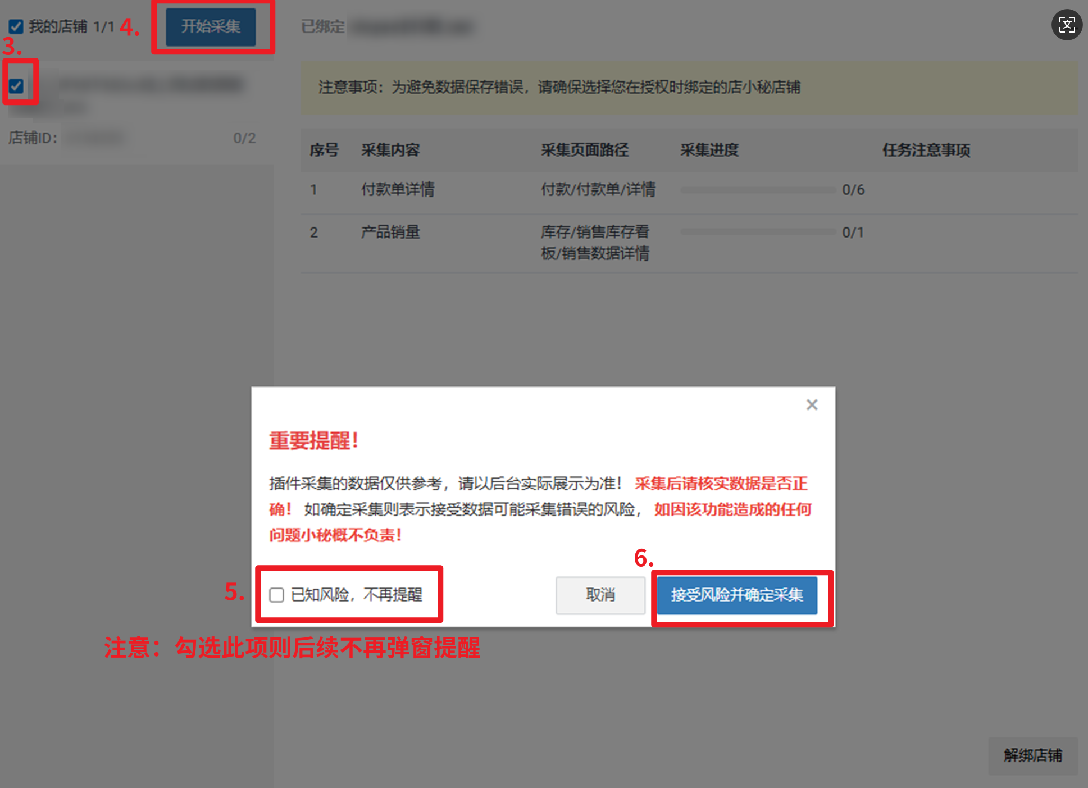This screenshot has height=788, width=1088.
Task: Click the 采集进度 column header
Action: pyautogui.click(x=709, y=150)
